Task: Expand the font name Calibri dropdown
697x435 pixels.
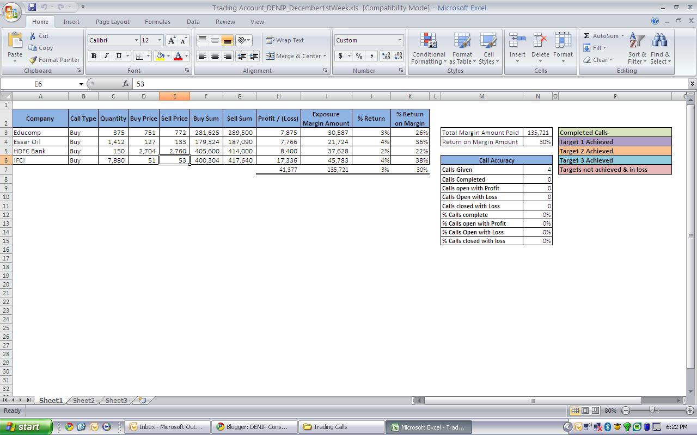Action: click(136, 40)
